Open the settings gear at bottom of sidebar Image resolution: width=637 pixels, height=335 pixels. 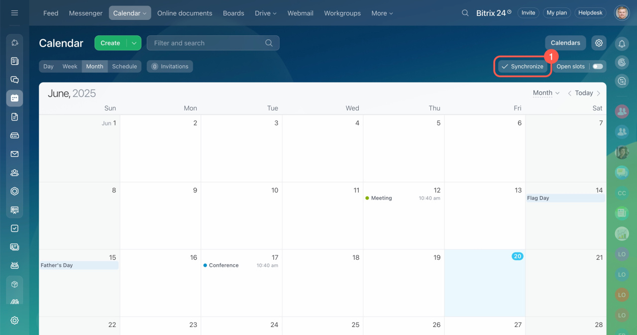(14, 321)
